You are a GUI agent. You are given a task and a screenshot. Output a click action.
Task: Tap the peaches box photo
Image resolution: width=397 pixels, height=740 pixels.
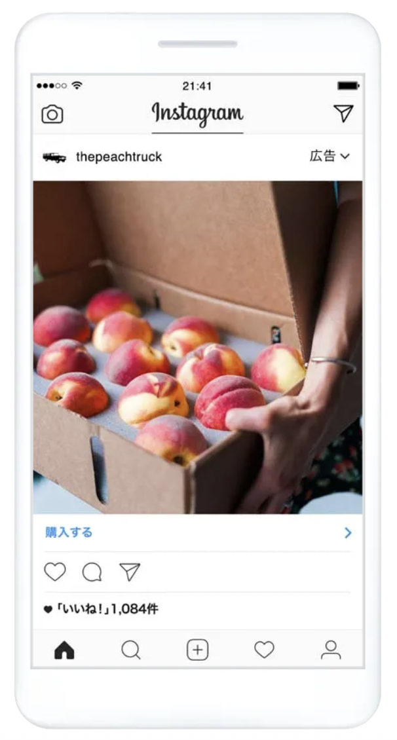198,347
